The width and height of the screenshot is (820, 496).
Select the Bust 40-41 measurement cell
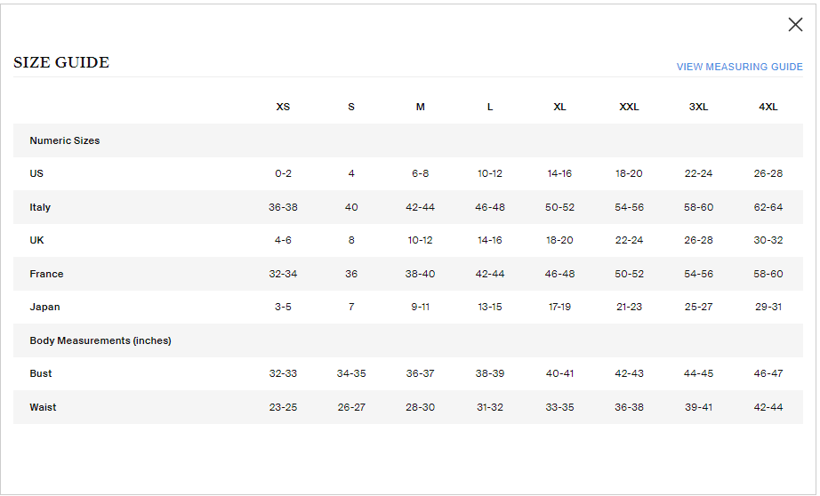pos(559,373)
